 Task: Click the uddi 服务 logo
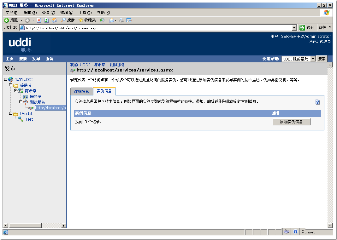tap(20, 44)
